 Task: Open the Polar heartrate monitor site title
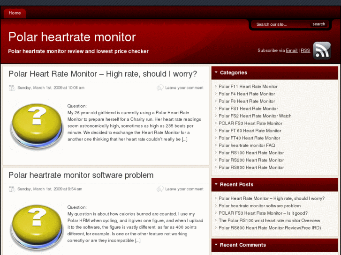[x=72, y=37]
